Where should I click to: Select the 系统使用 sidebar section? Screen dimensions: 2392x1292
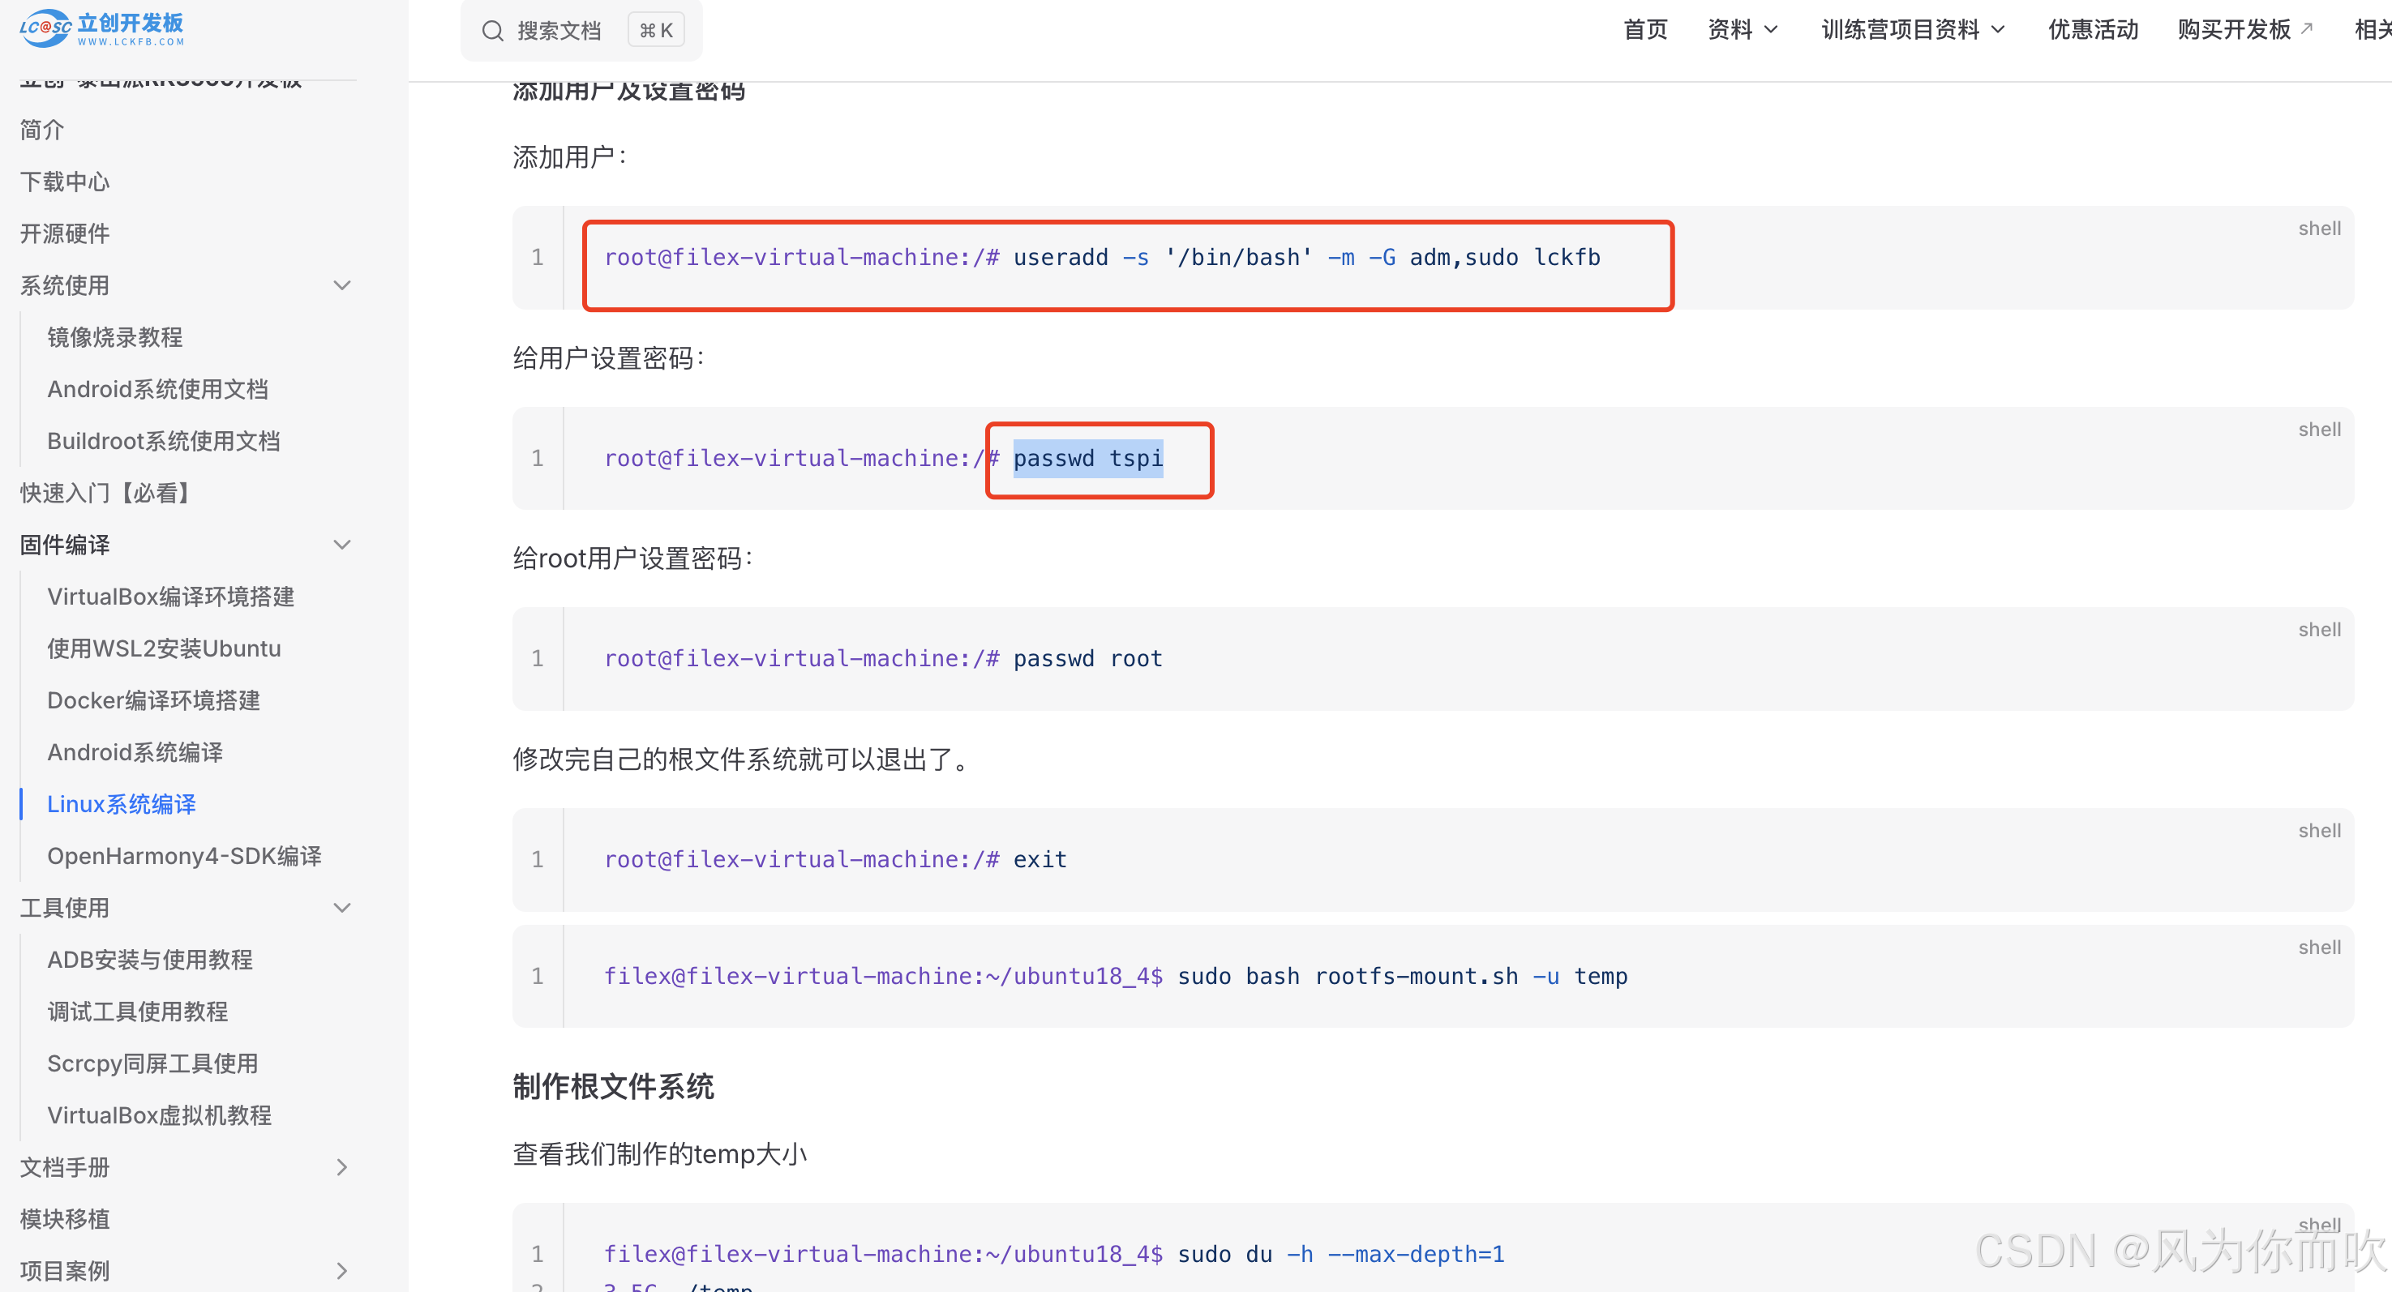click(x=65, y=285)
